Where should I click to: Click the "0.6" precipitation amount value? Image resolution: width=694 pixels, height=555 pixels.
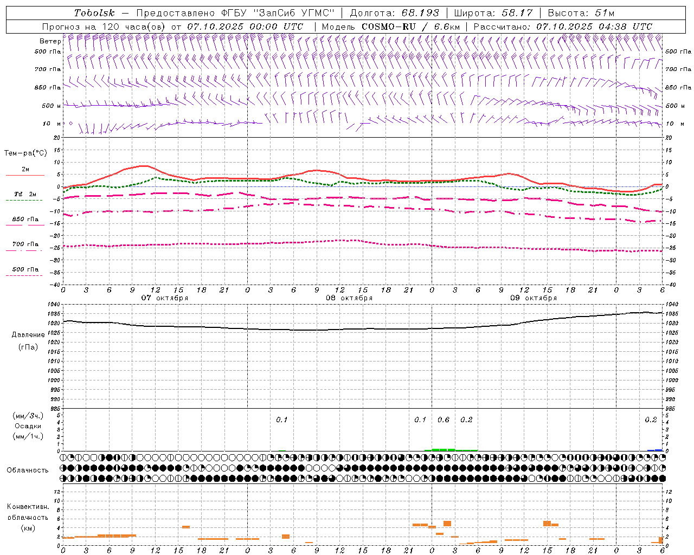pyautogui.click(x=444, y=420)
